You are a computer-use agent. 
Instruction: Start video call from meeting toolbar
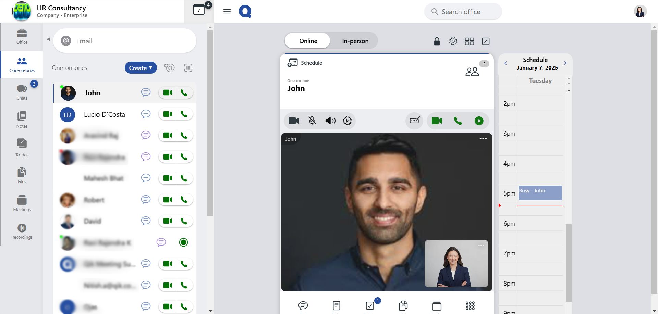click(x=437, y=121)
